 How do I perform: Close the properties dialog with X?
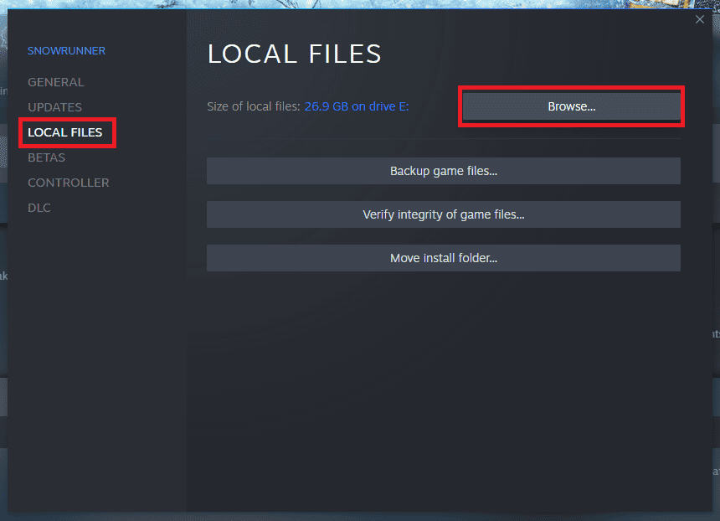click(x=699, y=19)
